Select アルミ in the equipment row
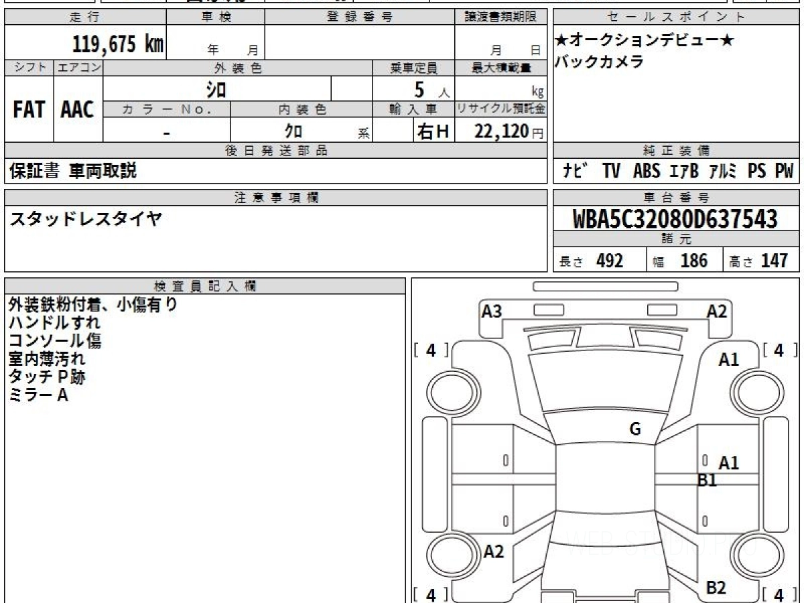The height and width of the screenshot is (603, 804). coord(723,171)
